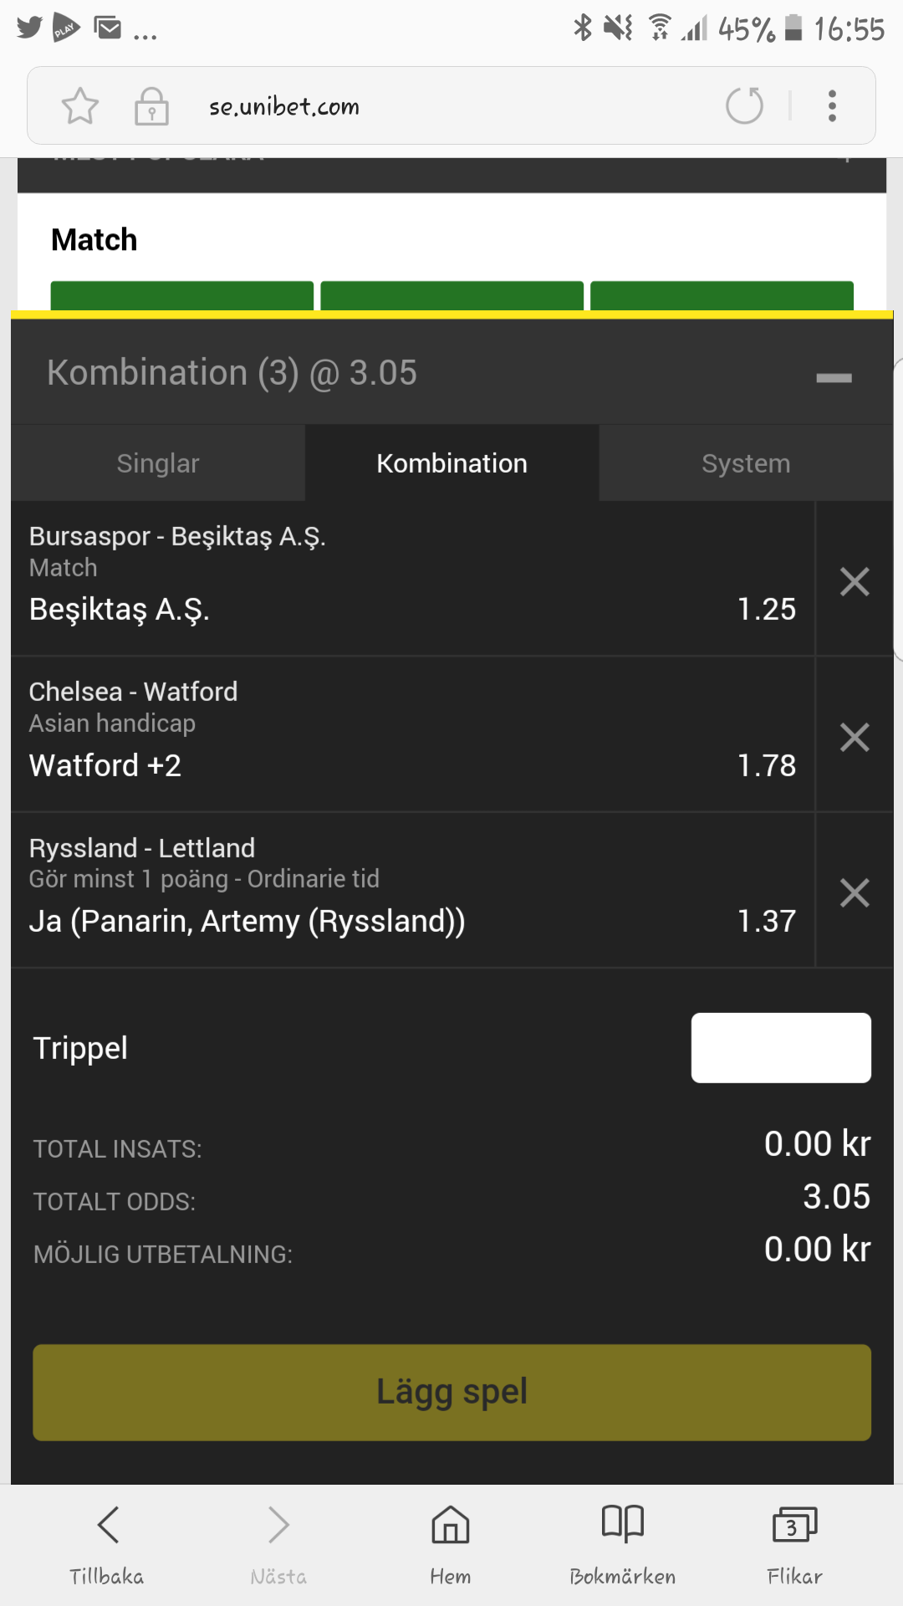Tap the Lägg spel button
Viewport: 903px width, 1606px height.
[451, 1393]
